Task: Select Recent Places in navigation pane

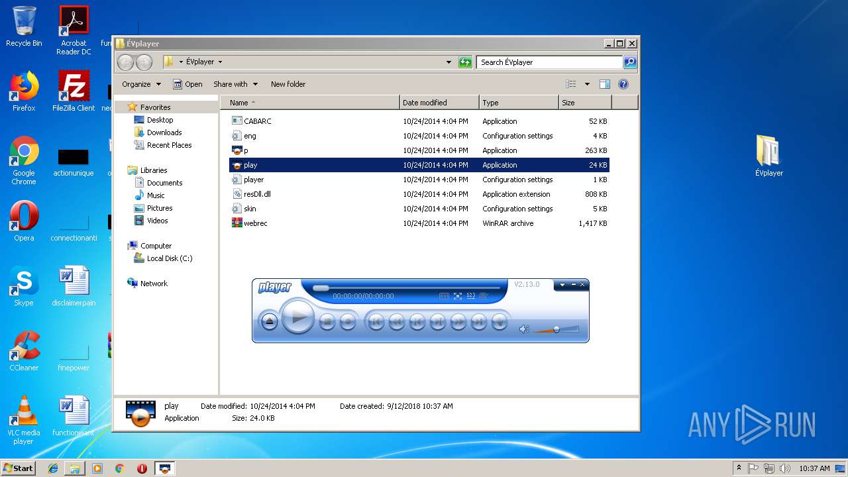Action: 169,145
